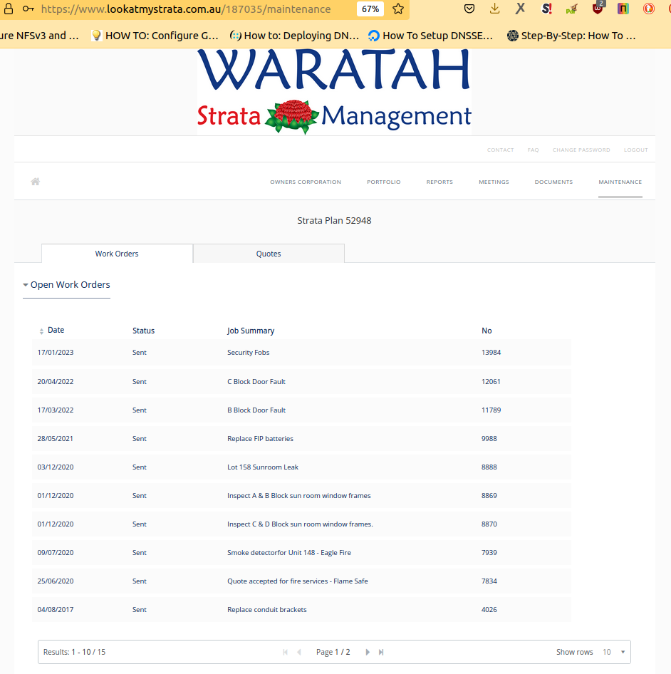The width and height of the screenshot is (671, 674).
Task: Click the key saved-password icon in address bar
Action: pos(28,9)
